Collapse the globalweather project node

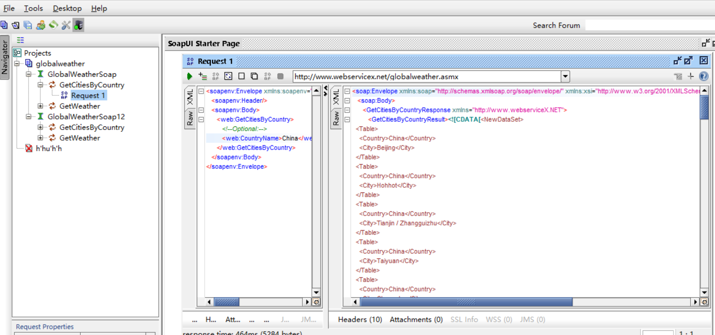tap(17, 63)
